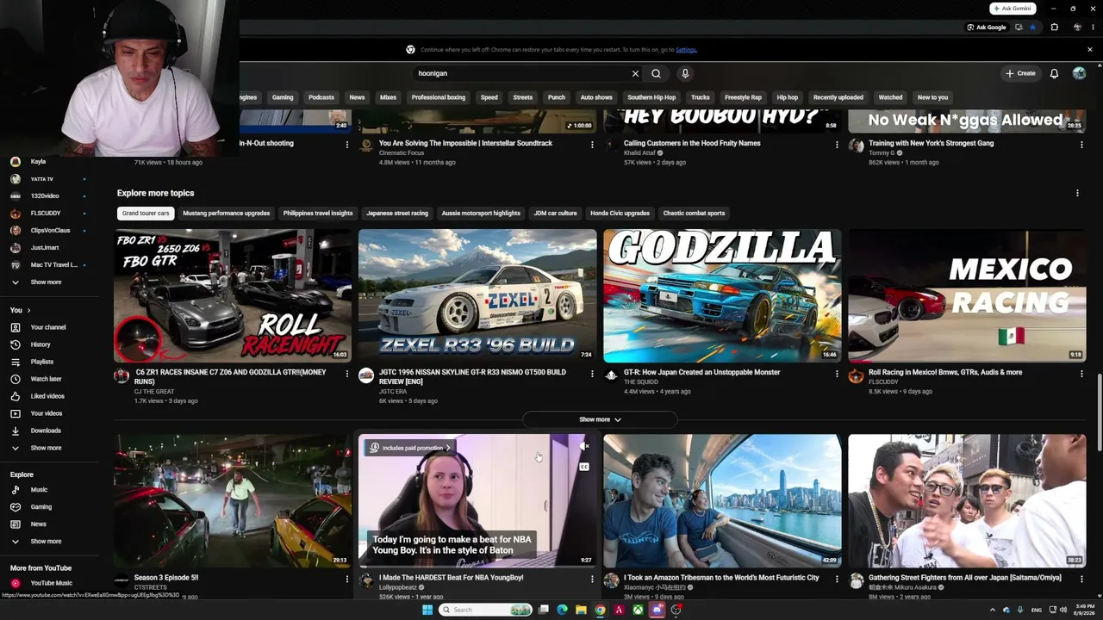Click the YouTube search magnifier button
The image size is (1103, 620).
click(x=656, y=73)
